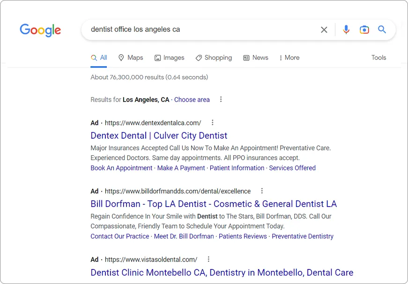Start voice search with the microphone icon
This screenshot has height=284, width=408.
click(346, 30)
